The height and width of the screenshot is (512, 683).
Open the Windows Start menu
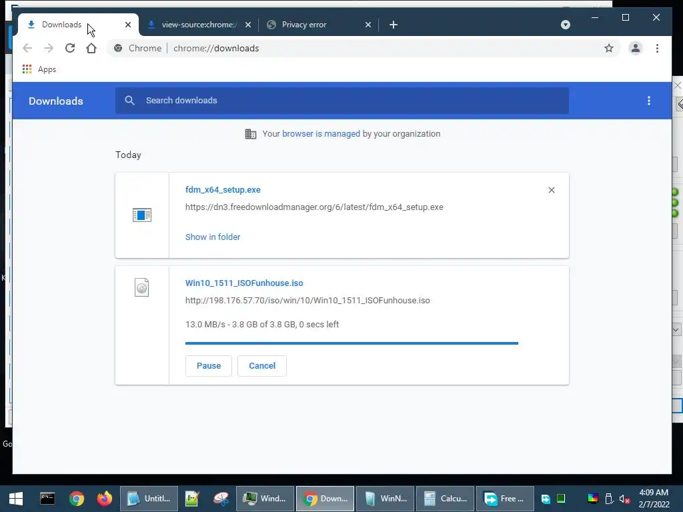point(16,499)
